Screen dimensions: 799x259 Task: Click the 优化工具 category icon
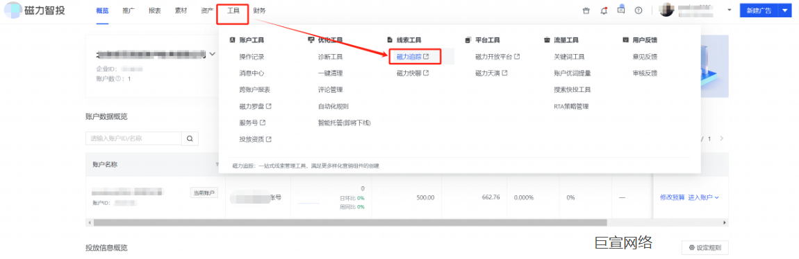(311, 39)
